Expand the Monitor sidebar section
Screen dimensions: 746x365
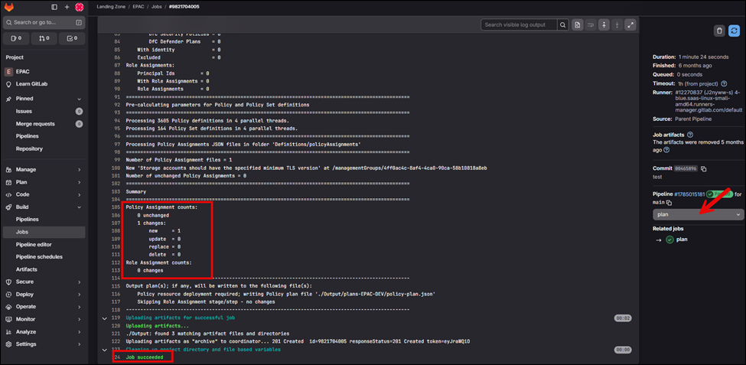pos(44,319)
